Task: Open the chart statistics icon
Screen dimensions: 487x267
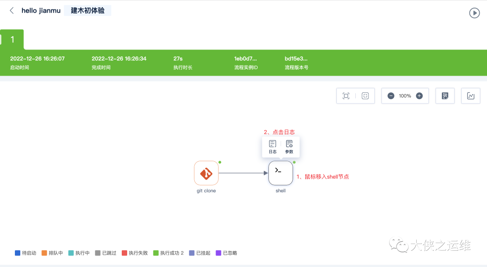Action: pyautogui.click(x=470, y=96)
